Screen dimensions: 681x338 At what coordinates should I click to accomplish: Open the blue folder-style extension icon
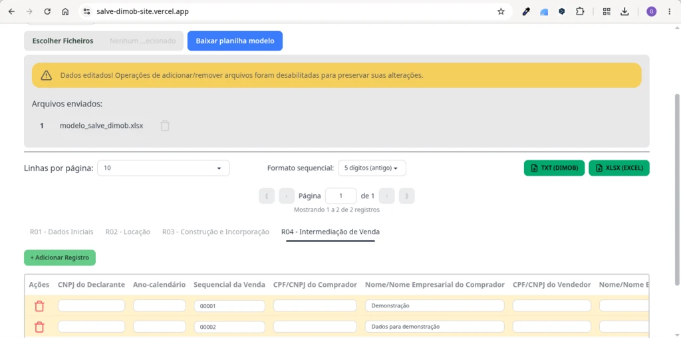pyautogui.click(x=544, y=12)
